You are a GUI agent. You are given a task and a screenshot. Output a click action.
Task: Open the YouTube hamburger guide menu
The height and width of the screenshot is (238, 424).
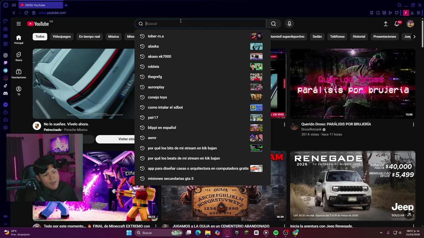[x=19, y=24]
